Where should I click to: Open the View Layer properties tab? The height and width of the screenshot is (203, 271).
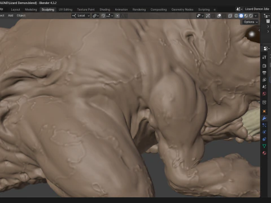[264, 80]
